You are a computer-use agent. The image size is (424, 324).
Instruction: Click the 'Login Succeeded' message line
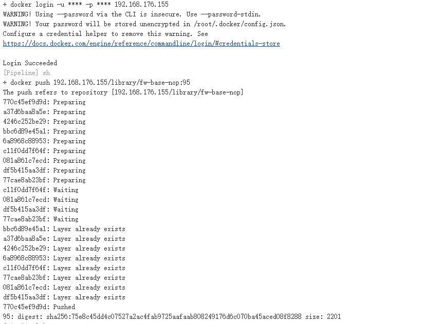(x=30, y=63)
